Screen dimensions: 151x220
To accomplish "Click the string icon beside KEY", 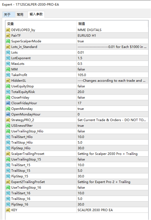I will 8,210.
